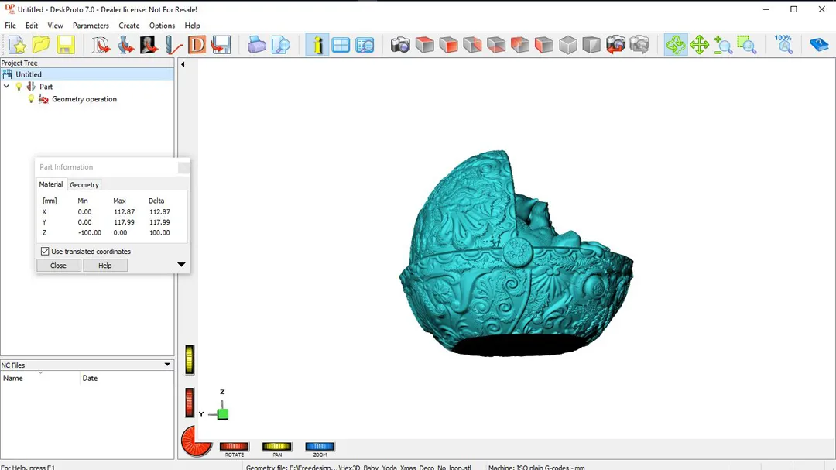Select the Pan mouse mode icon

(x=700, y=45)
